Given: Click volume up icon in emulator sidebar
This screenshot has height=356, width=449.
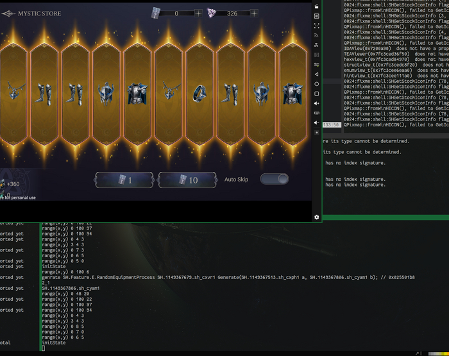Looking at the screenshot, I should (x=316, y=94).
